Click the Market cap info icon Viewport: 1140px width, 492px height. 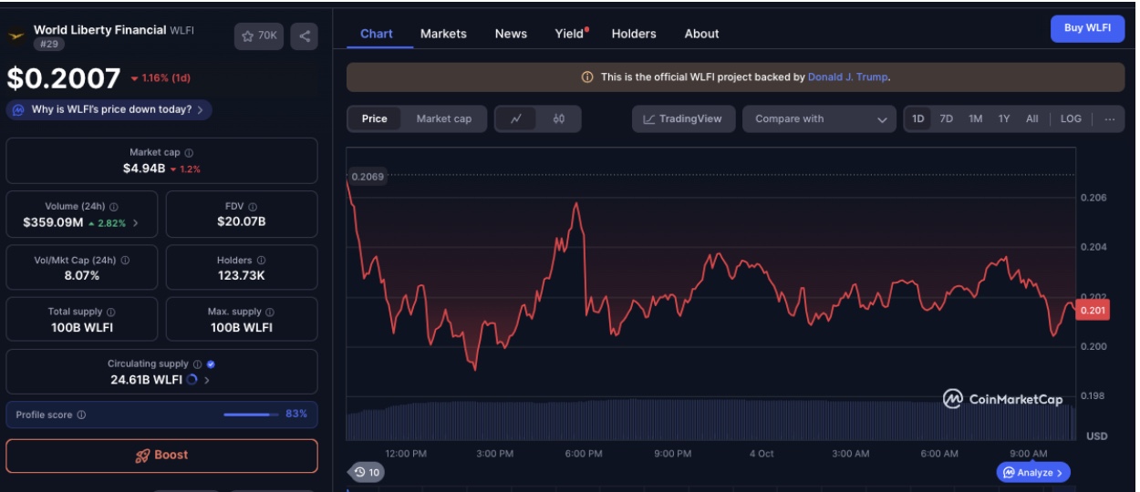[189, 153]
